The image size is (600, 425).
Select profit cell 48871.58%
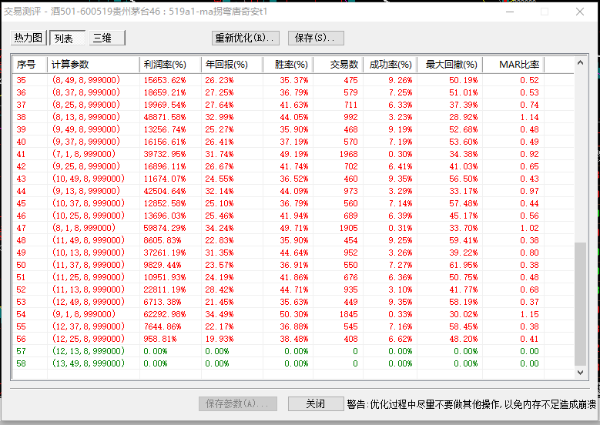coord(165,117)
